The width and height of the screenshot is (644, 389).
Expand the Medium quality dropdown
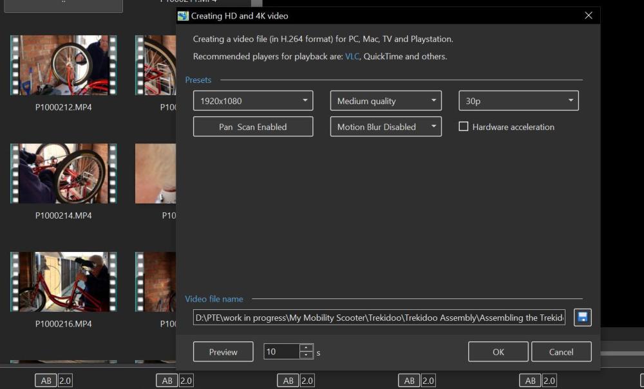[385, 101]
